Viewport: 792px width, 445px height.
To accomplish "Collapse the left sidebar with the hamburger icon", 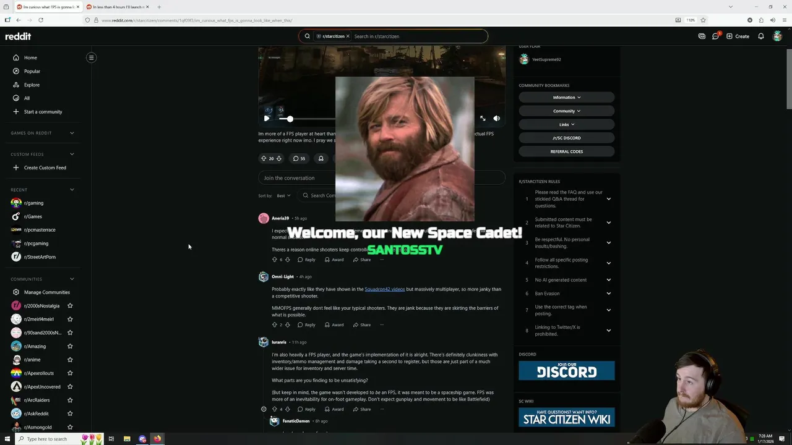I will click(x=91, y=57).
